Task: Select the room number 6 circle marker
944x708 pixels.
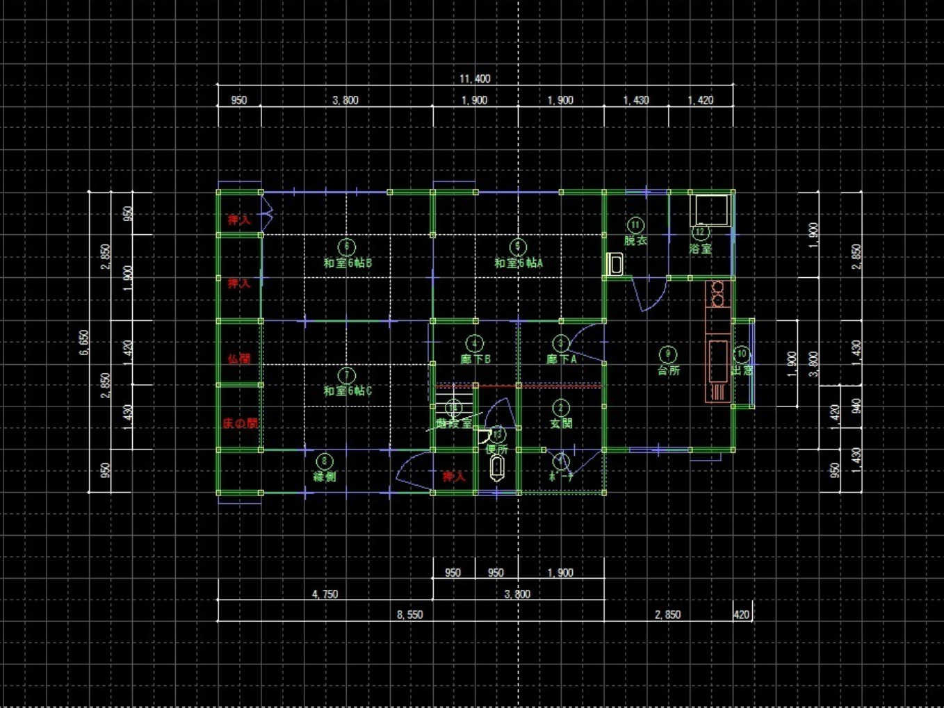Action: pos(346,247)
